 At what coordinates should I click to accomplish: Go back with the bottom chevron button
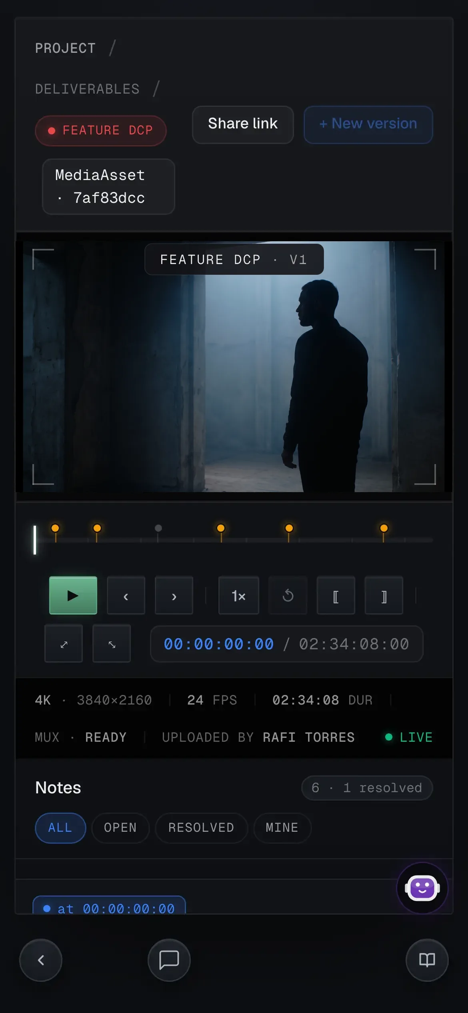[x=41, y=960]
